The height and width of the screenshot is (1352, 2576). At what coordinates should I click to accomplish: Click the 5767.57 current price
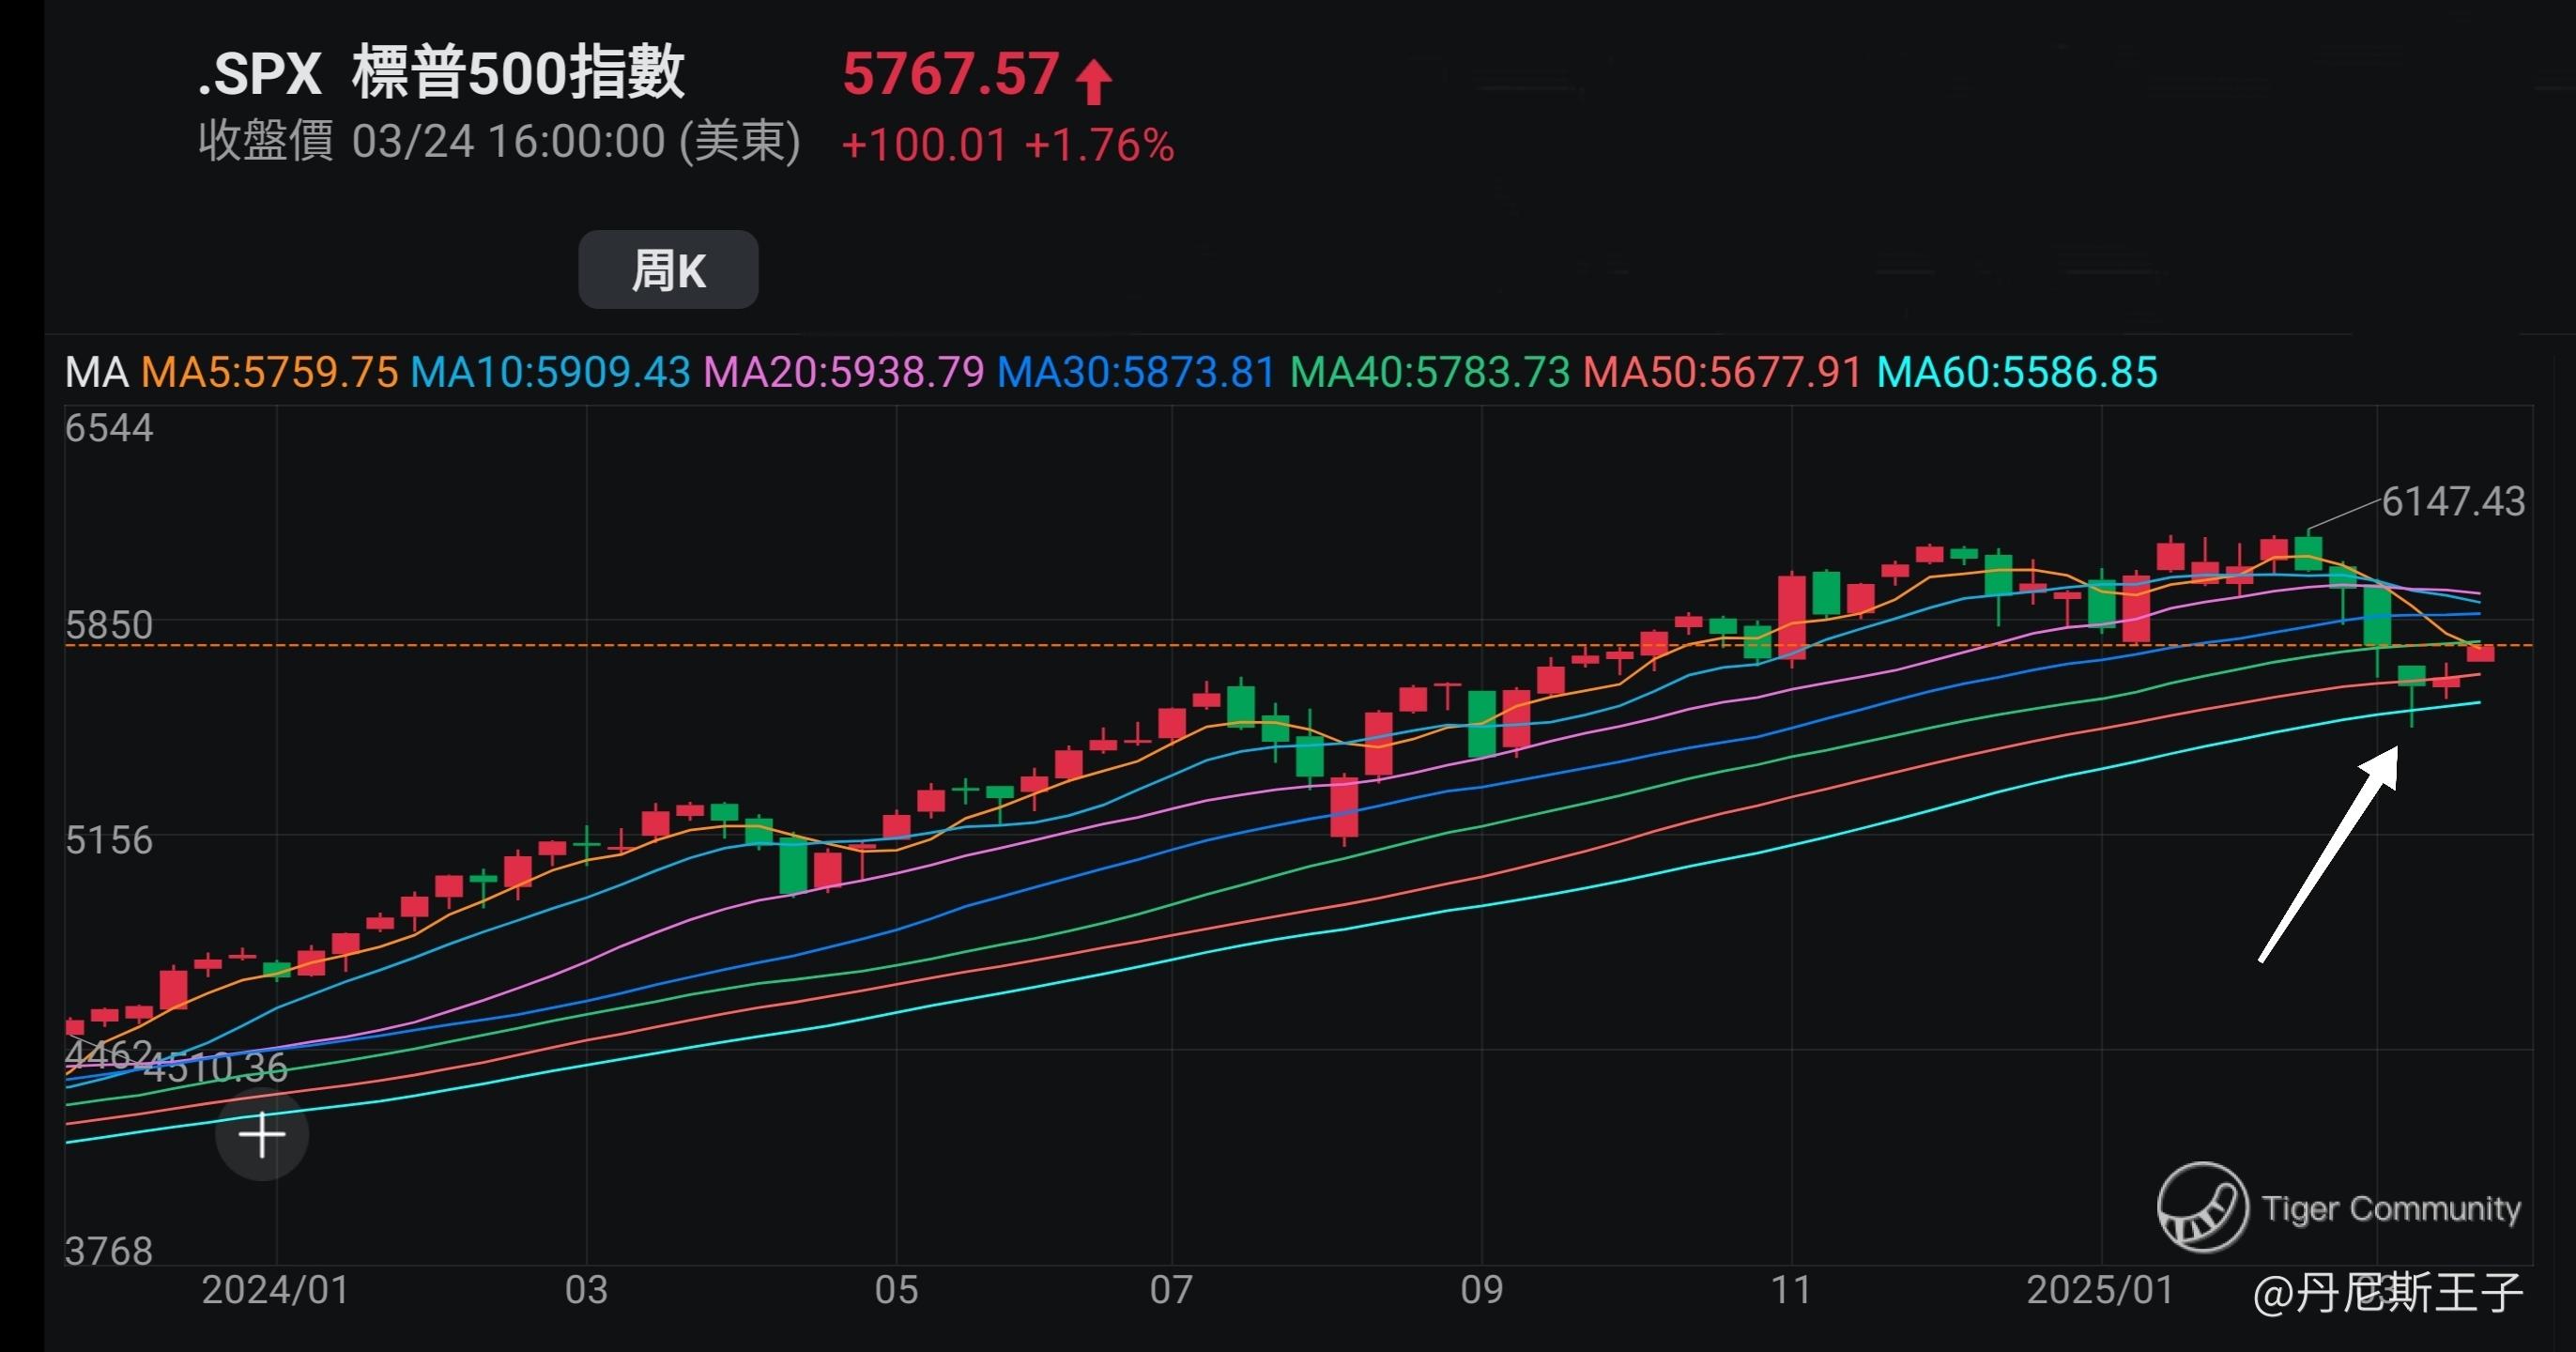click(x=950, y=75)
